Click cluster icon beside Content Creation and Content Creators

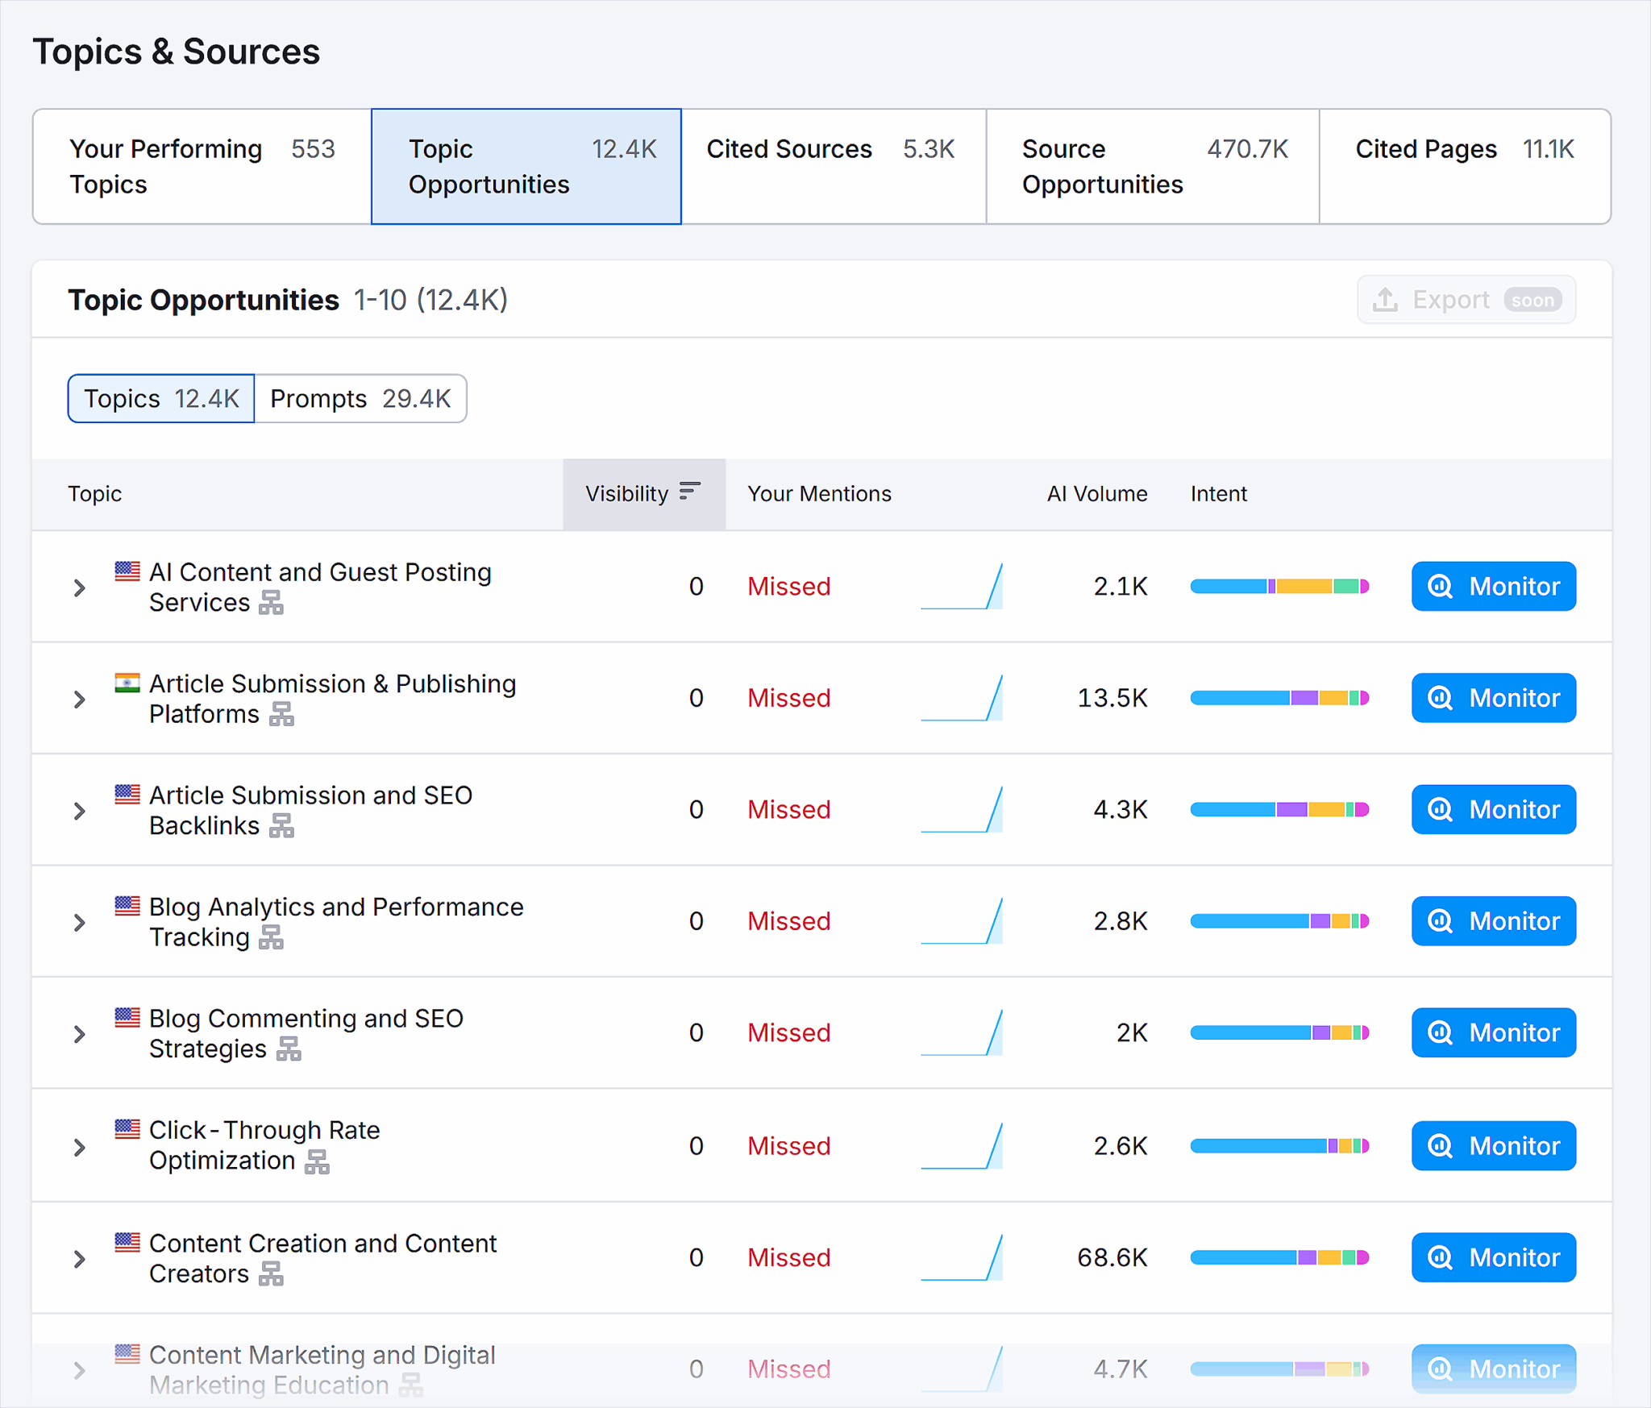pyautogui.click(x=272, y=1273)
